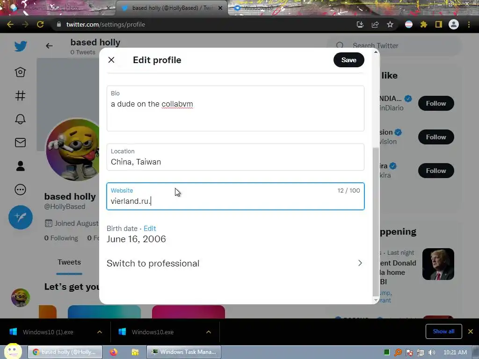Screen dimensions: 479x359
Task: Open the Home icon in sidebar
Action: click(20, 72)
